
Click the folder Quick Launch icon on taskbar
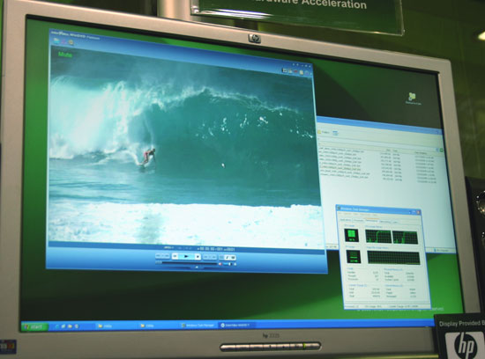70,326
